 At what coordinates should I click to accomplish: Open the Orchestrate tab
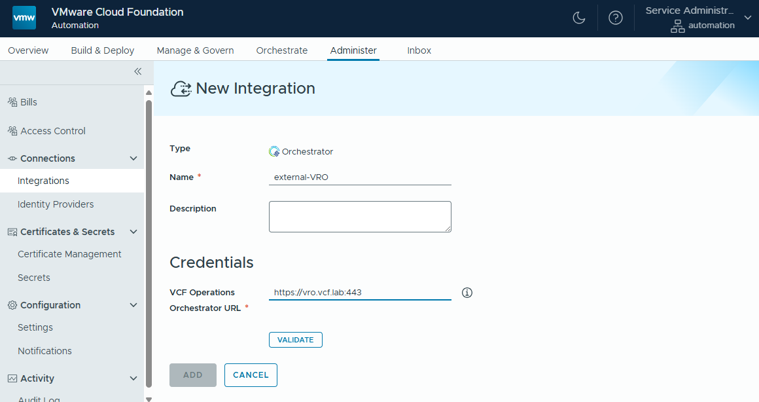click(282, 50)
